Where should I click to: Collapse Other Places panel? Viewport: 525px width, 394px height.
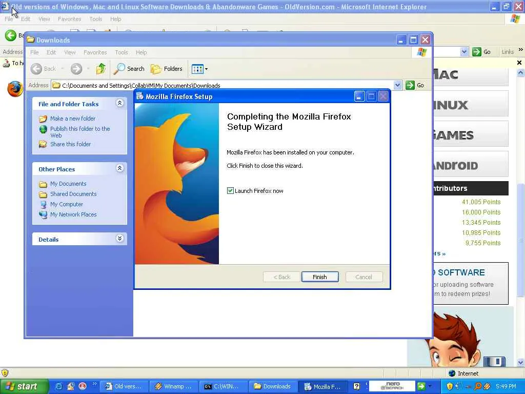(119, 168)
